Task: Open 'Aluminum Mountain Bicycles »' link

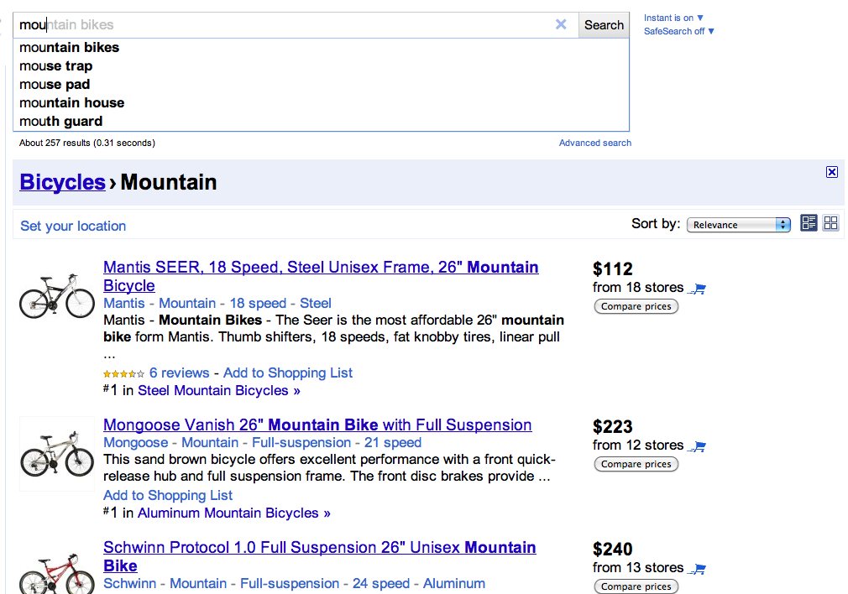Action: click(x=234, y=513)
